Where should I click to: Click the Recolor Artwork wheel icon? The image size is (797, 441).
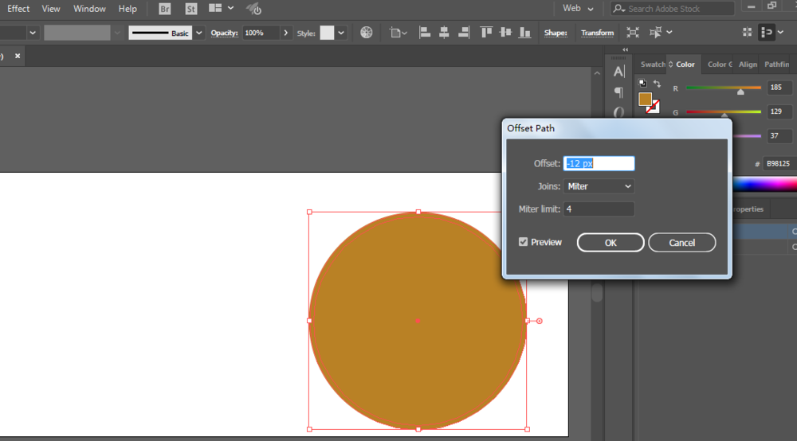click(x=366, y=33)
